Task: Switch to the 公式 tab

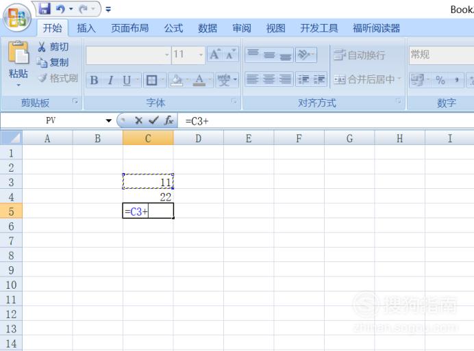Action: 173,28
